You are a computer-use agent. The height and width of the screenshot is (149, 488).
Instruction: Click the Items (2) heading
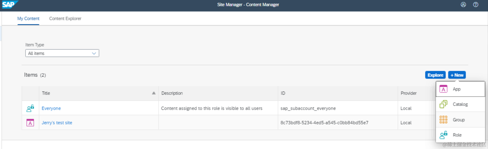35,75
